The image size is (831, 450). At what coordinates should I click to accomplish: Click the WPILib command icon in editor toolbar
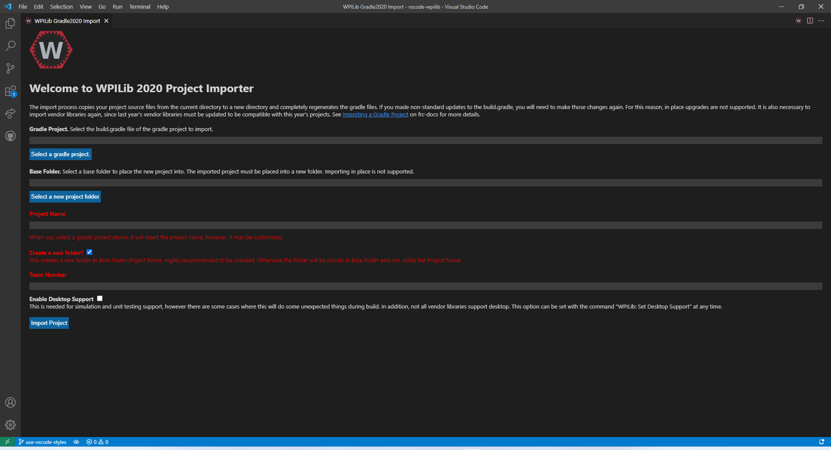[799, 21]
